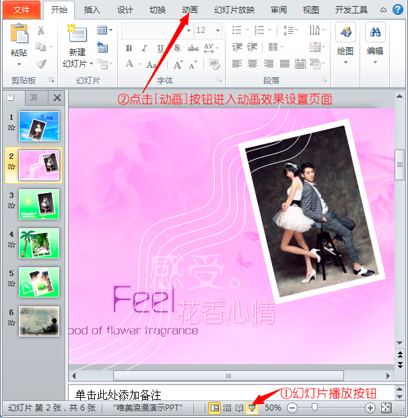
Task: Minimize the ribbon with caret
Action: click(x=383, y=10)
